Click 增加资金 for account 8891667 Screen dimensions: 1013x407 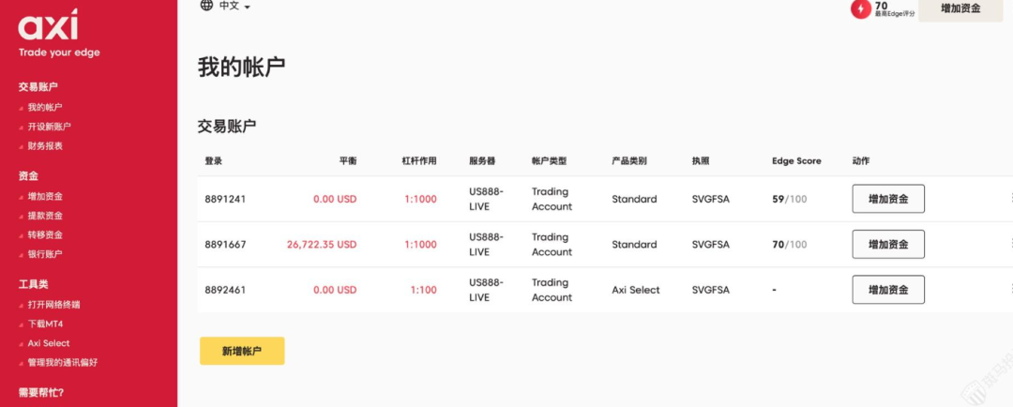click(887, 245)
